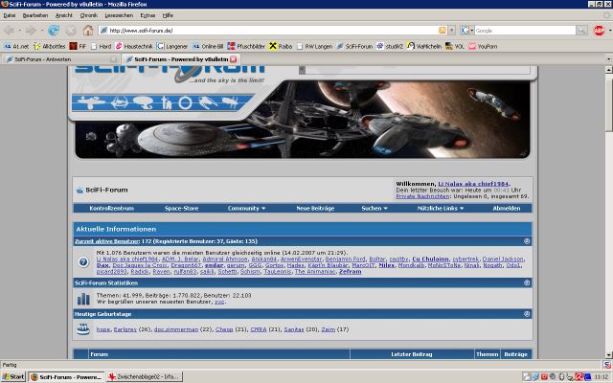Click into the URL address bar

[x=268, y=31]
